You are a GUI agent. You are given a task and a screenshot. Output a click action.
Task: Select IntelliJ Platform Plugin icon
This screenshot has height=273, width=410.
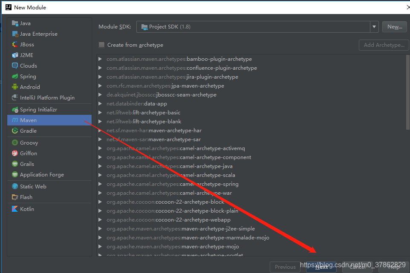pos(15,98)
